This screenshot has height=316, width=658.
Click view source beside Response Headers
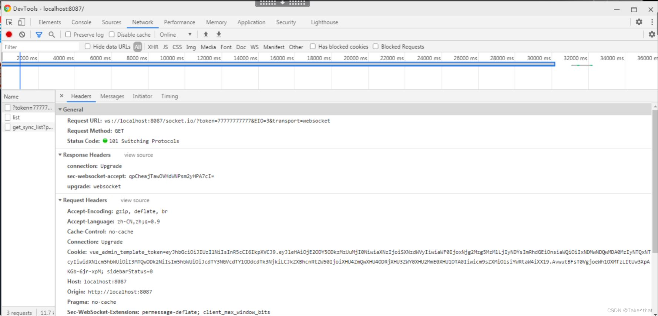pyautogui.click(x=138, y=155)
